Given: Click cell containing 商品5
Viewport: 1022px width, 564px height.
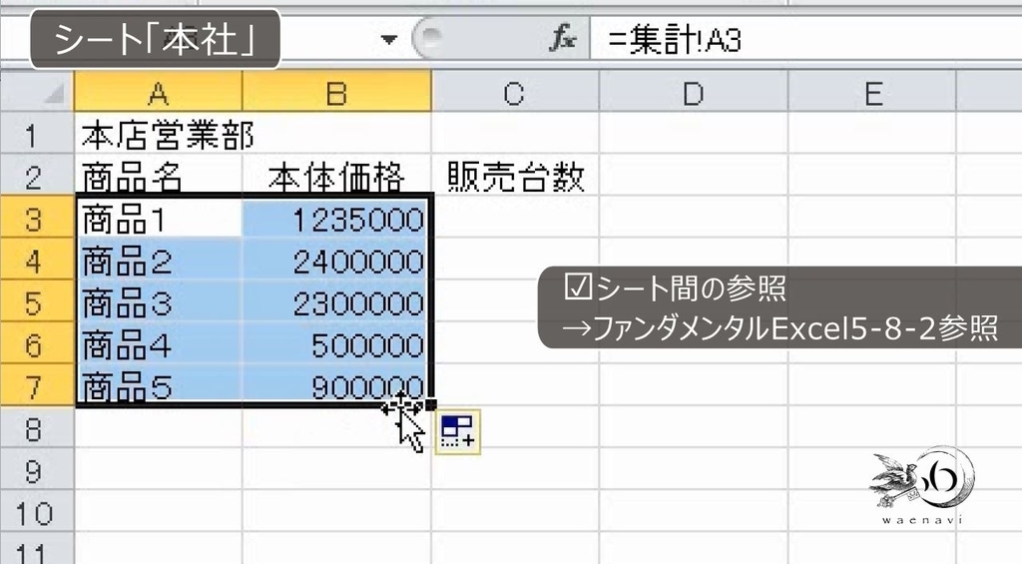Looking at the screenshot, I should [x=159, y=383].
